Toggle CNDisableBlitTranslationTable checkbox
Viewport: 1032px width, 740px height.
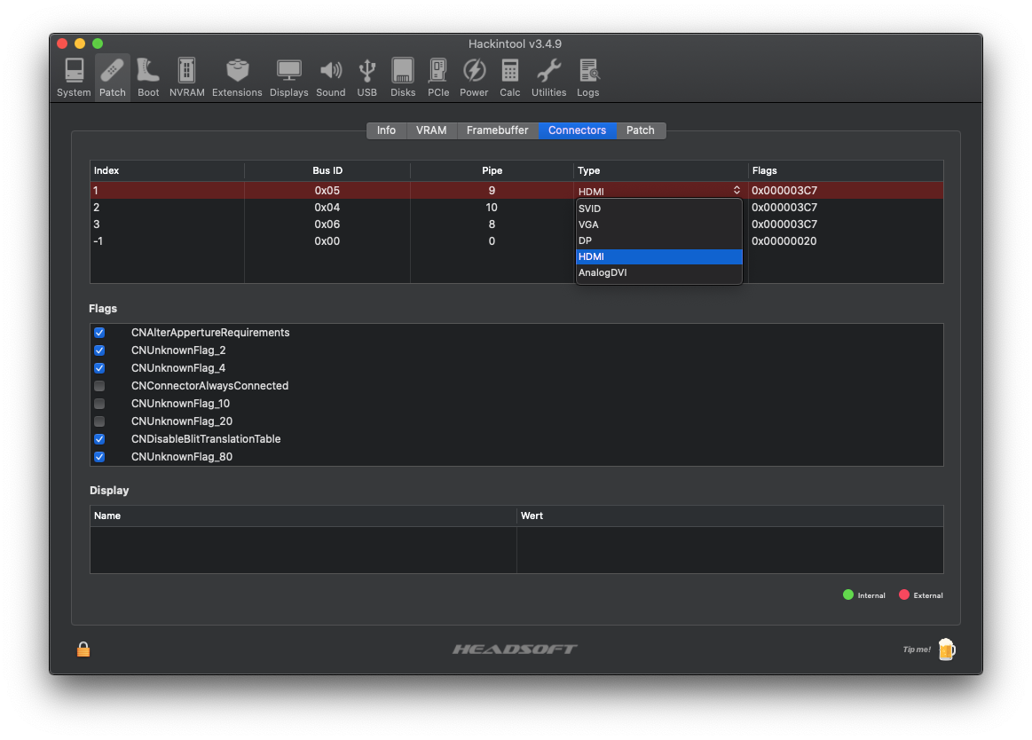99,439
